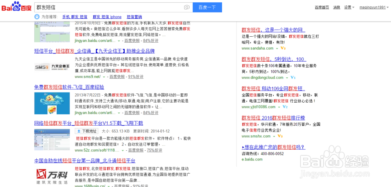Open 消息 messages
391x187 pixels.
pyautogui.click(x=336, y=7)
